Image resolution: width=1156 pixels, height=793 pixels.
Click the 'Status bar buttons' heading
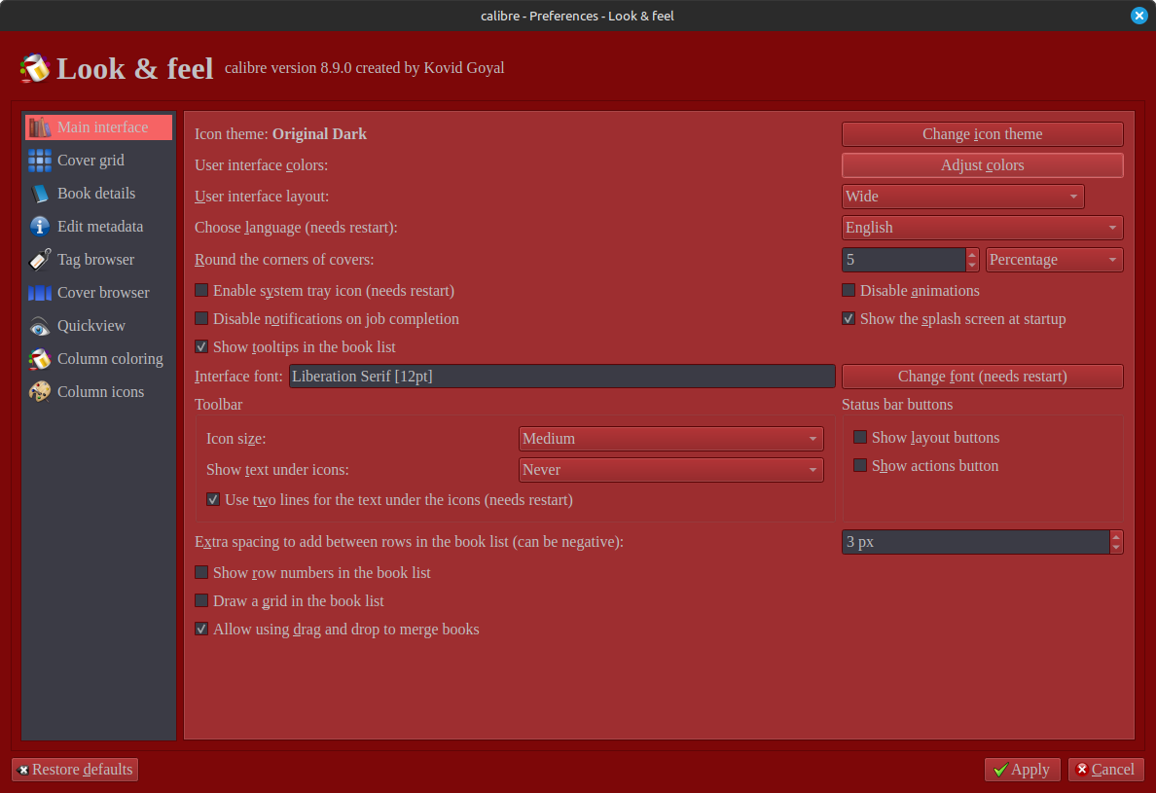click(897, 405)
